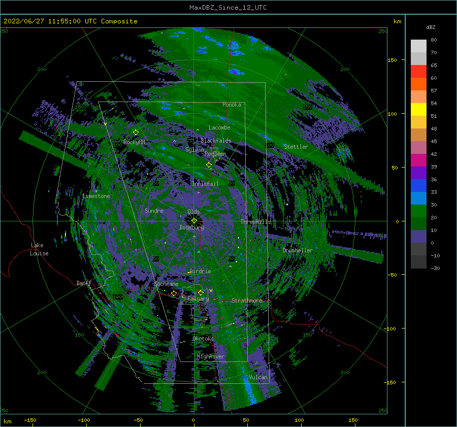457x427 pixels.
Task: Click the Cochrane city label
Action: click(166, 284)
